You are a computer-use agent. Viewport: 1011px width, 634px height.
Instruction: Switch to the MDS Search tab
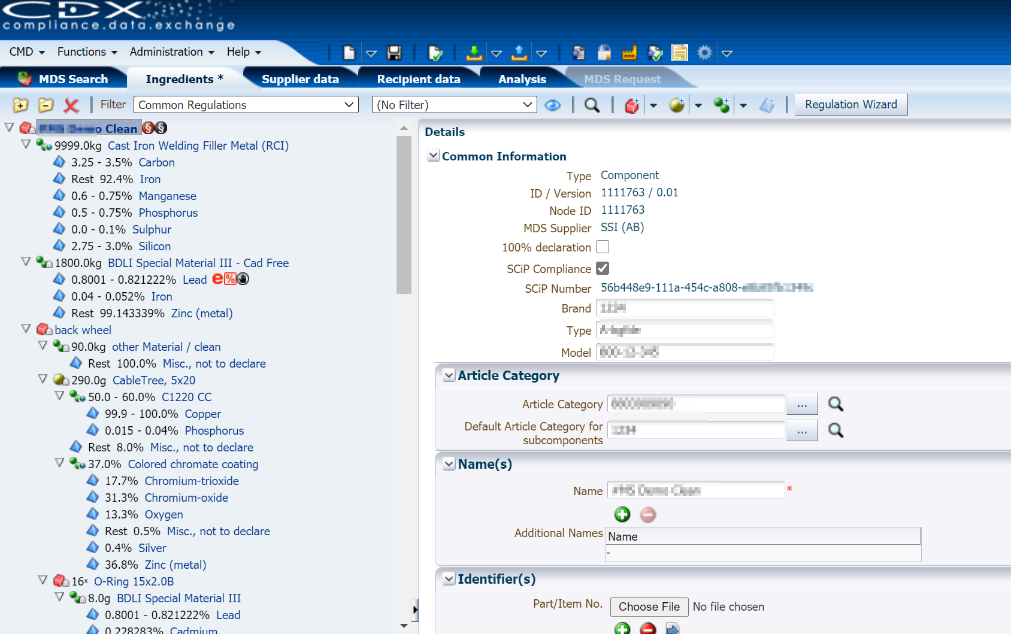63,79
